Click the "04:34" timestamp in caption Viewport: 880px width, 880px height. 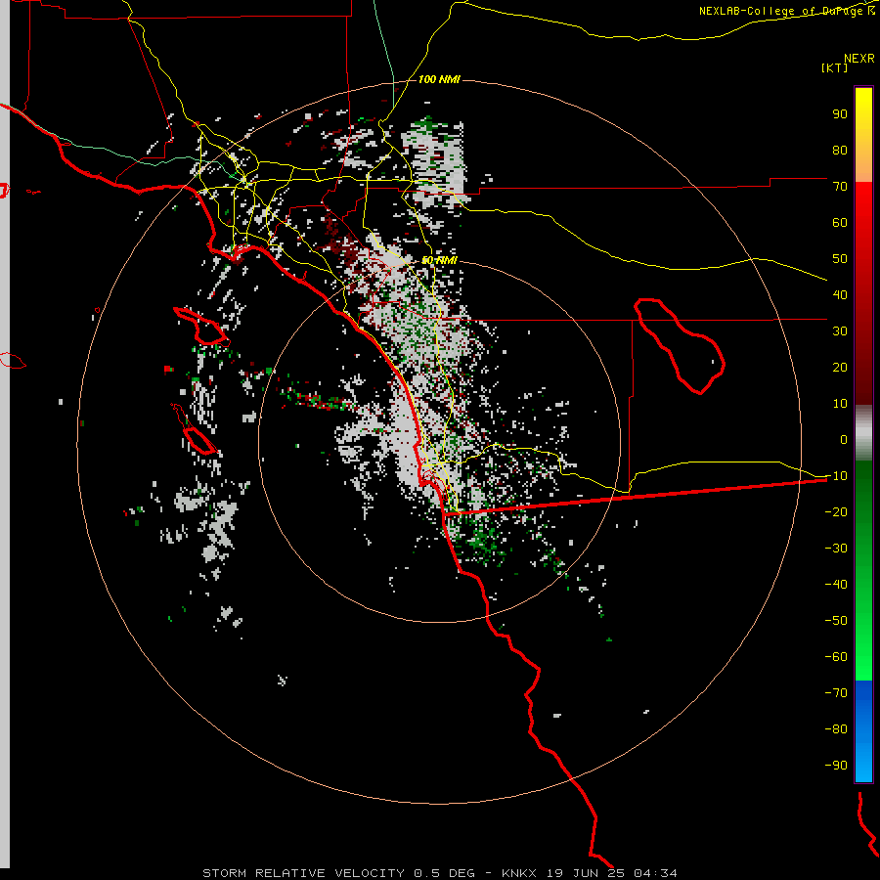pos(655,873)
